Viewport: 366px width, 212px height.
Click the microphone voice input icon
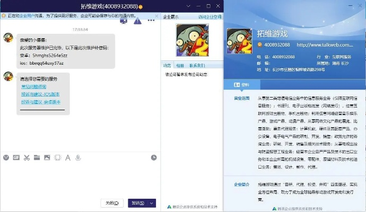[78, 157]
